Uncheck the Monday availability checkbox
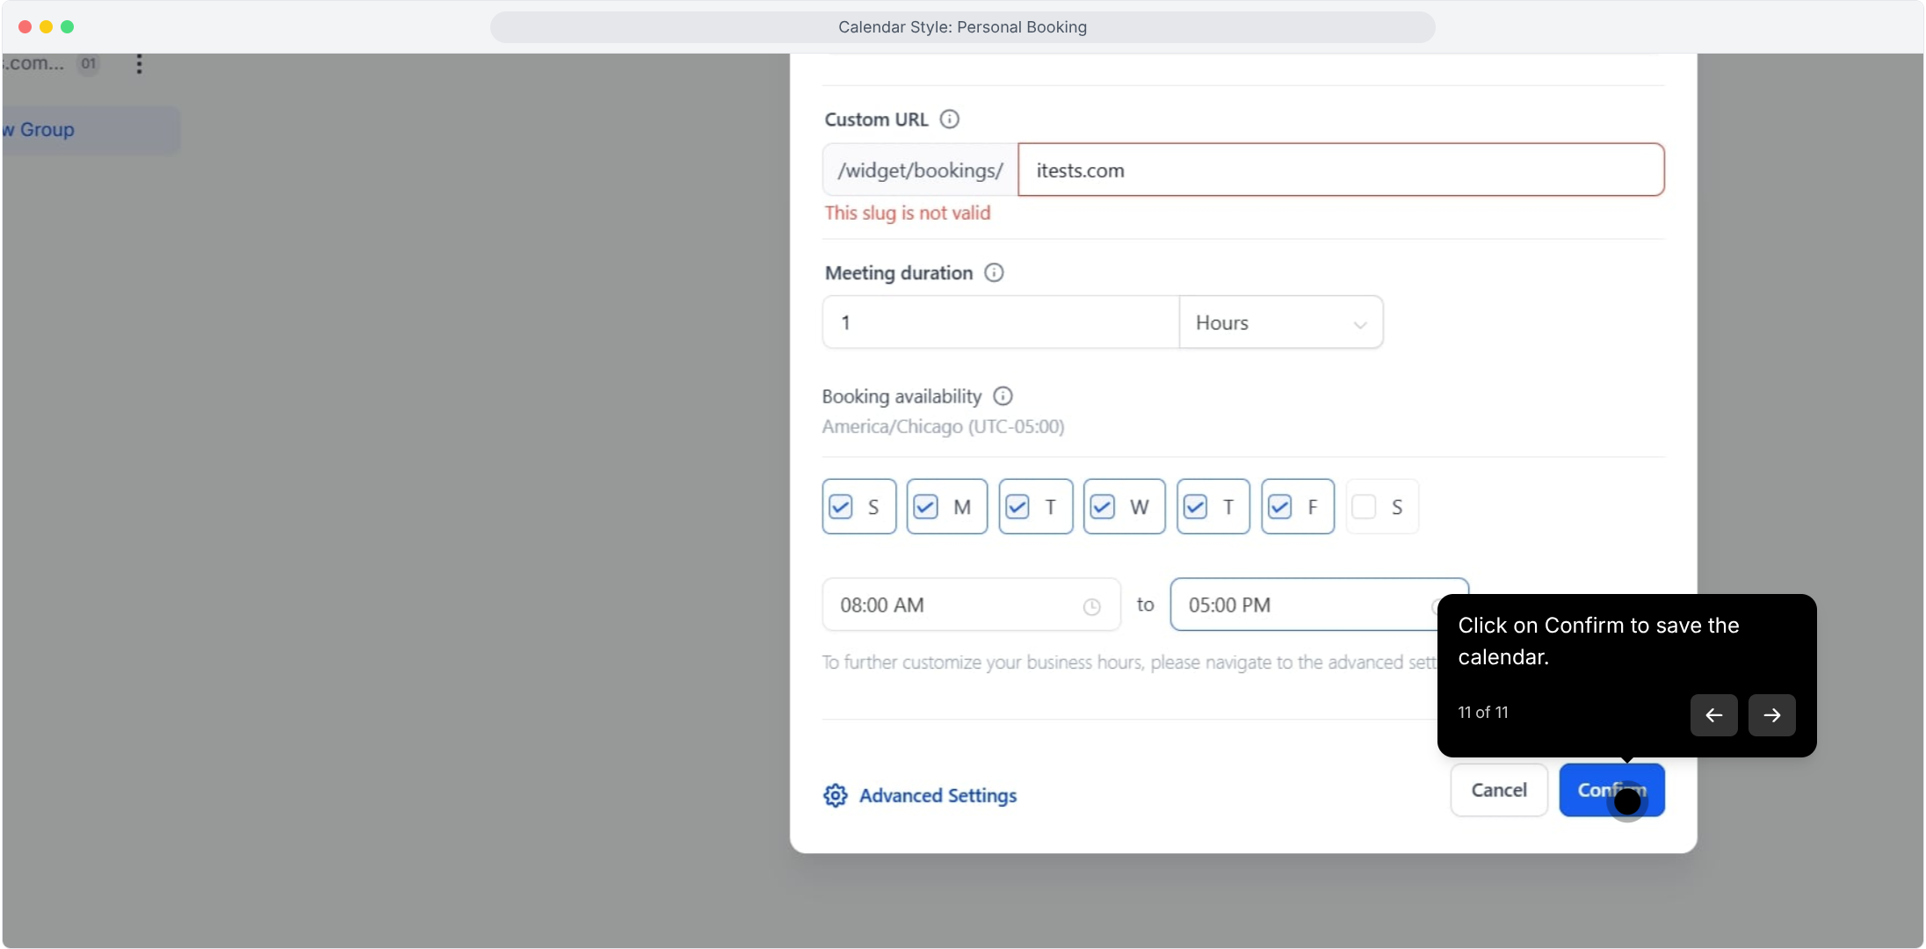This screenshot has width=1926, height=949. coord(925,507)
